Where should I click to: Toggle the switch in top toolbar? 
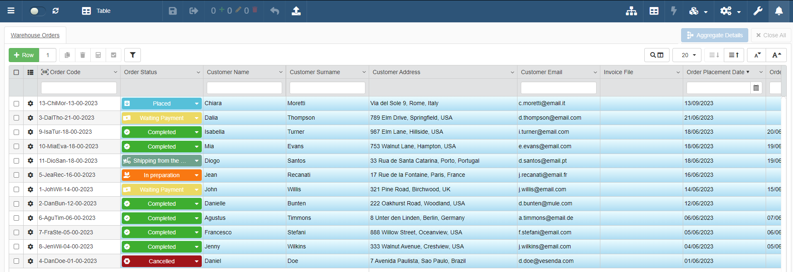37,11
